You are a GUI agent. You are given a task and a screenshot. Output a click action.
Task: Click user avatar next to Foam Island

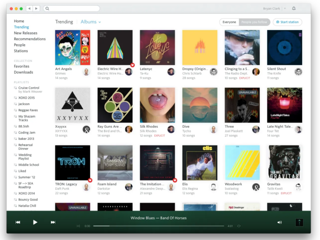(129, 187)
